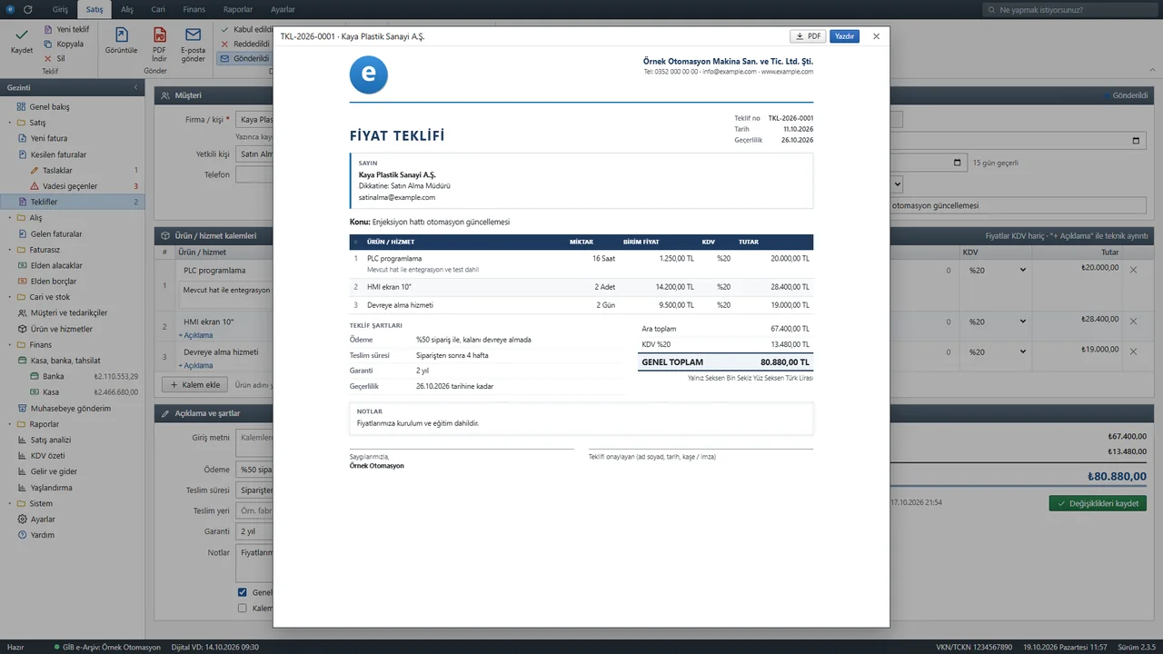The width and height of the screenshot is (1163, 654).
Task: Open calendar picker beside 15 gün geçerli
Action: (958, 163)
